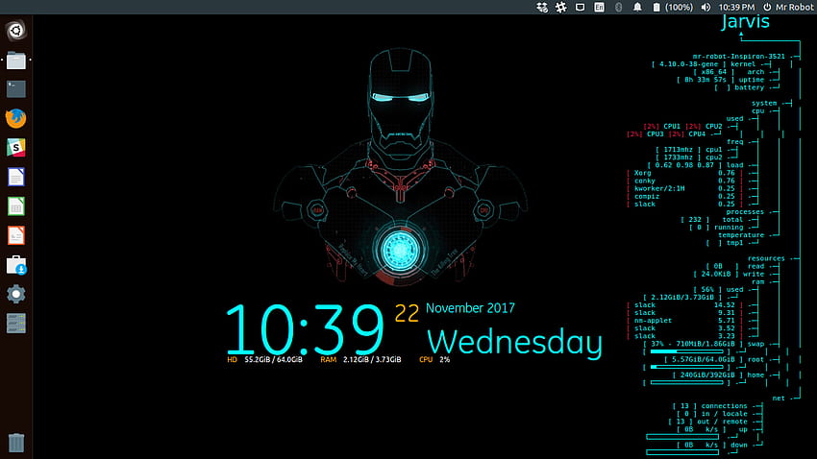
Task: Click the 710MiB/1.86GiB swap line
Action: (x=704, y=344)
